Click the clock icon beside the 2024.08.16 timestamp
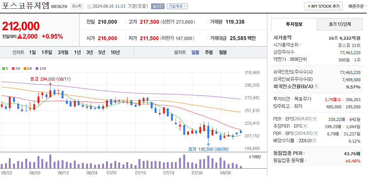Image resolution: width=368 pixels, height=177 pixels. (x=89, y=6)
